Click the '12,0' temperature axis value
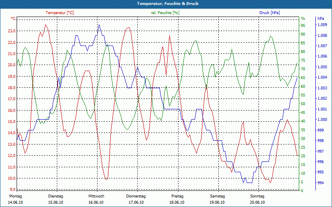332x207 pixels. [x=12, y=156]
